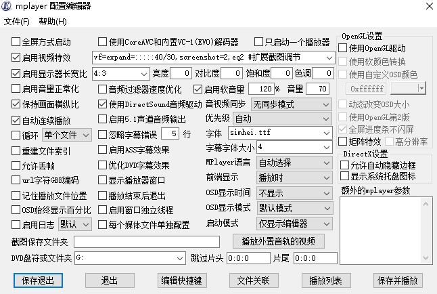Toggle 使用DirectSound音频驱动 checkbox

pyautogui.click(x=102, y=104)
